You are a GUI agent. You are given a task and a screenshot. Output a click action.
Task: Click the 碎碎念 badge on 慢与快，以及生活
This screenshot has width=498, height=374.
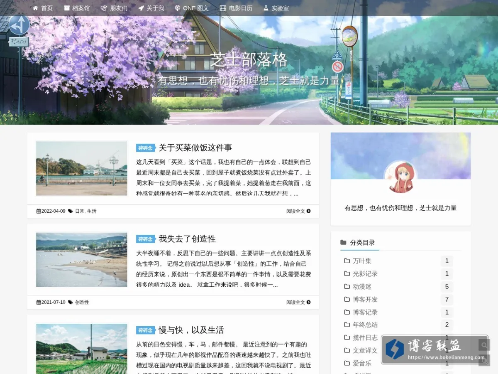(x=145, y=330)
